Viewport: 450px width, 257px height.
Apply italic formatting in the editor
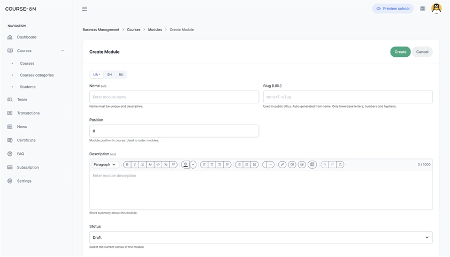135,164
